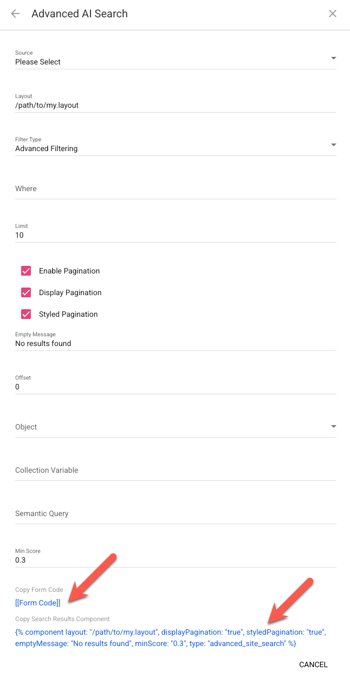The height and width of the screenshot is (678, 350).
Task: Select the Limit value field
Action: tap(108, 235)
